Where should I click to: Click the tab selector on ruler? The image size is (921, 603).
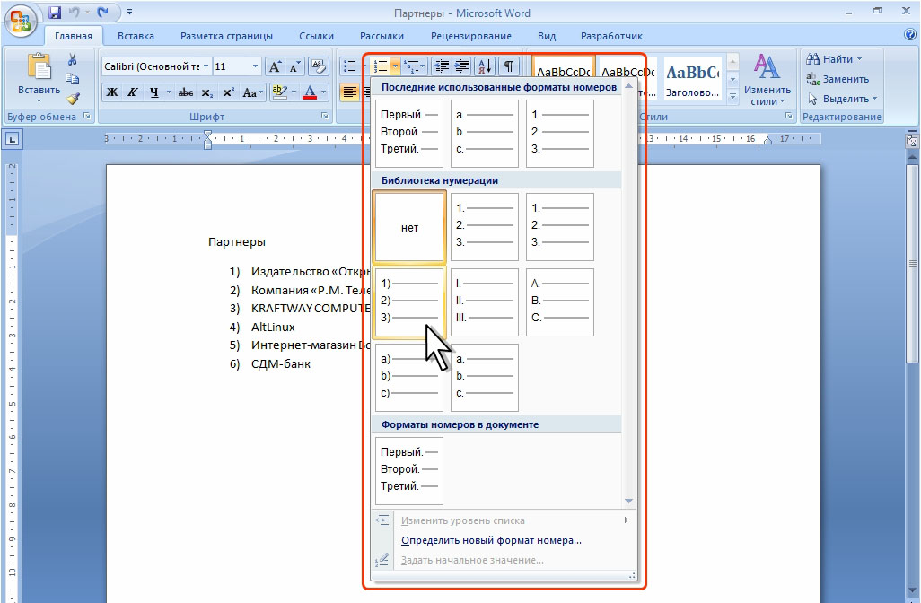(x=13, y=139)
